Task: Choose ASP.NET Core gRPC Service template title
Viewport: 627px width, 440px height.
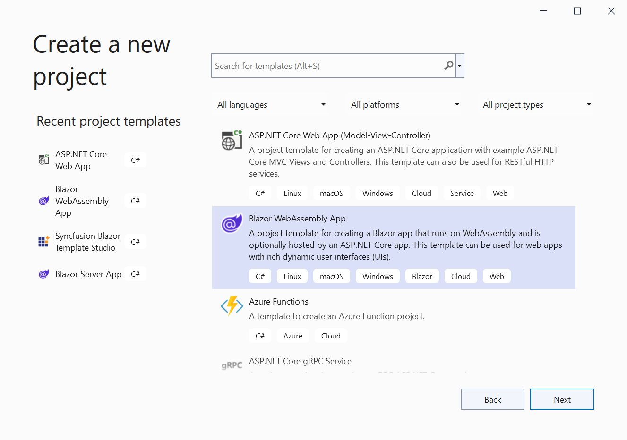Action: tap(300, 361)
